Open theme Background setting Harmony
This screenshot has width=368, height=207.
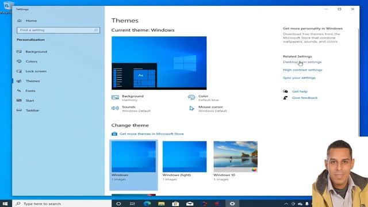click(133, 98)
